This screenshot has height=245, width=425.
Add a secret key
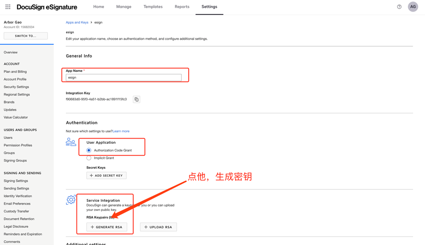[x=106, y=175]
